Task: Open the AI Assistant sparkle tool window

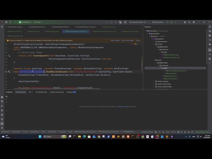Action: [x=210, y=44]
